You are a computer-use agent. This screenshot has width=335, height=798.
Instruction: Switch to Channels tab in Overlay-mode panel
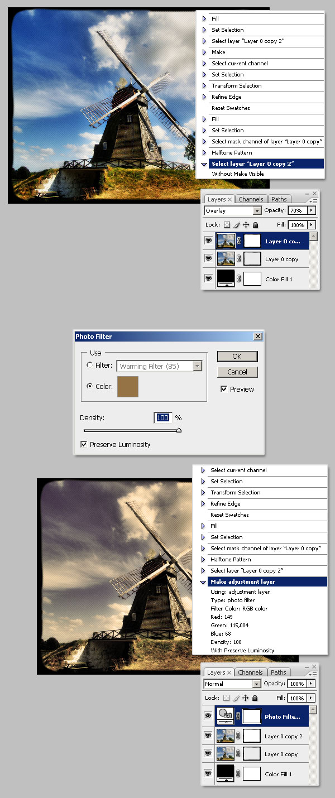tap(251, 199)
